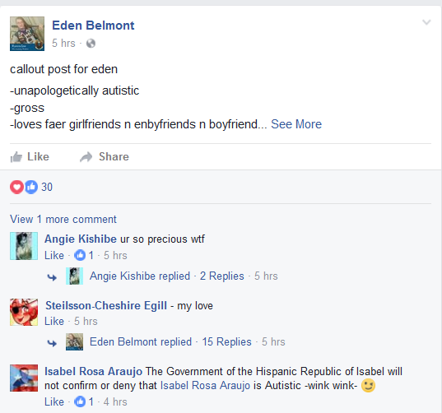
Task: Click the globe public privacy icon
Action: click(91, 44)
